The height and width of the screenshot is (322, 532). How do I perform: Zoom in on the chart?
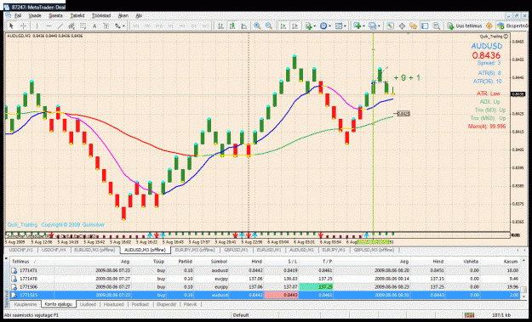coord(257,25)
